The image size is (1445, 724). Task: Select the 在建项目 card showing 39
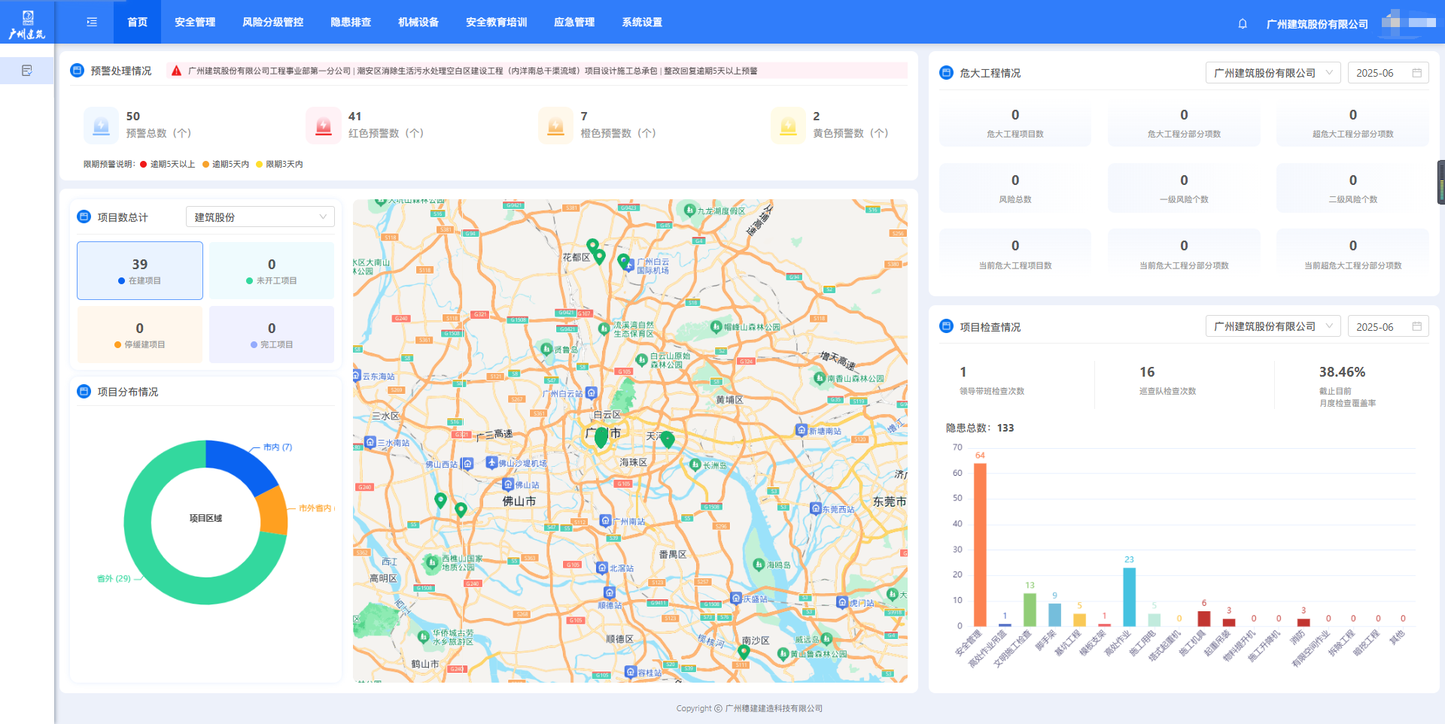140,271
